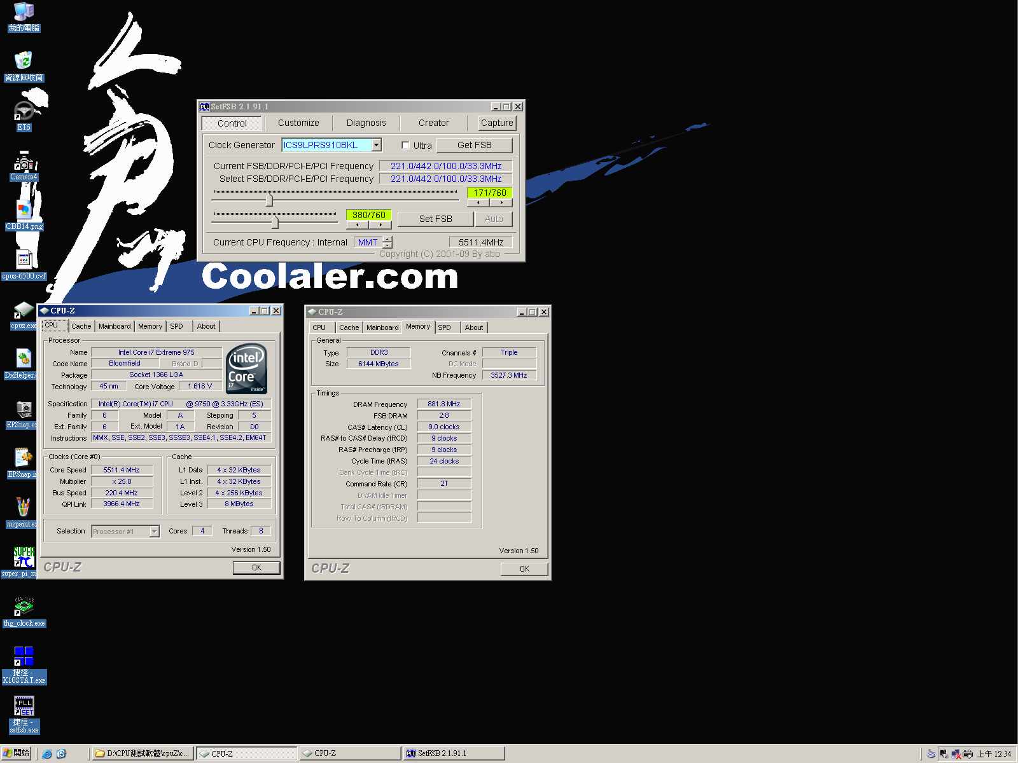Click the Clock Generator ICS9LPRS910BKL field
The width and height of the screenshot is (1018, 763).
click(x=331, y=145)
